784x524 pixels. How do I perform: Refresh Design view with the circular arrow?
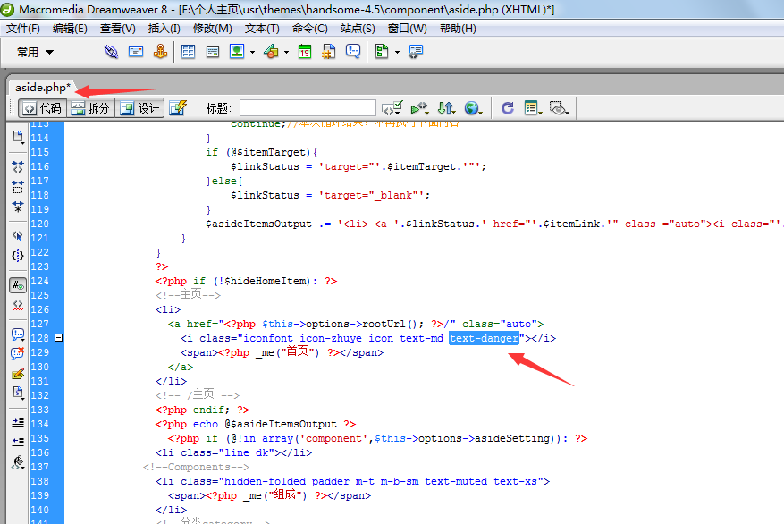point(508,108)
